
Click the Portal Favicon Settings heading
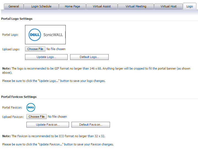pos(19,97)
